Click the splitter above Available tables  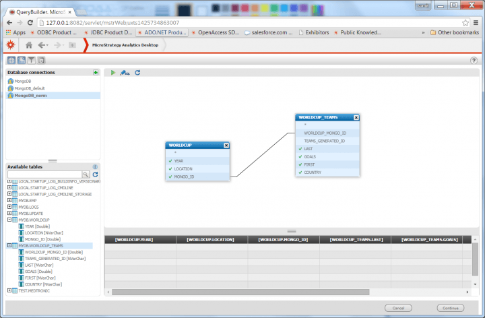pos(53,161)
